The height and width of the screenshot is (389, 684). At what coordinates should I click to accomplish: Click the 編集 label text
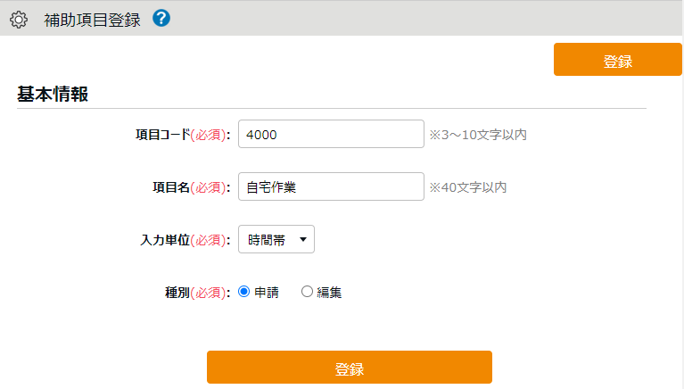coord(329,293)
